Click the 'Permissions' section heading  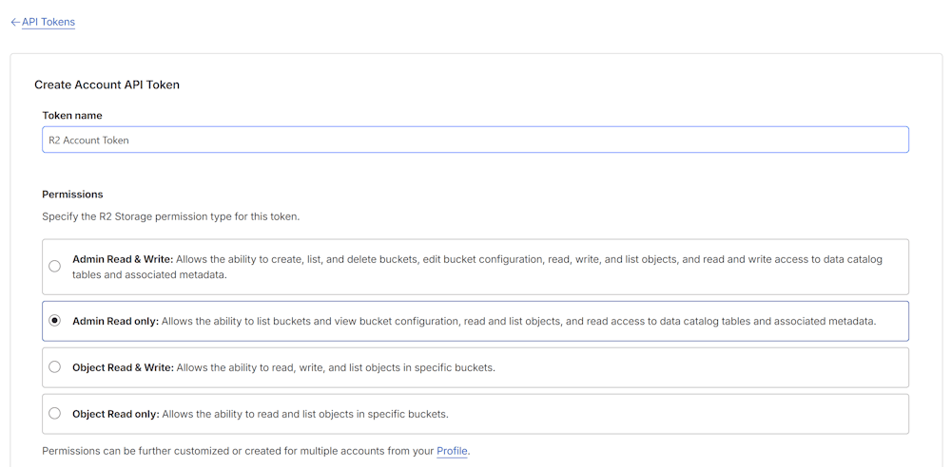point(72,194)
